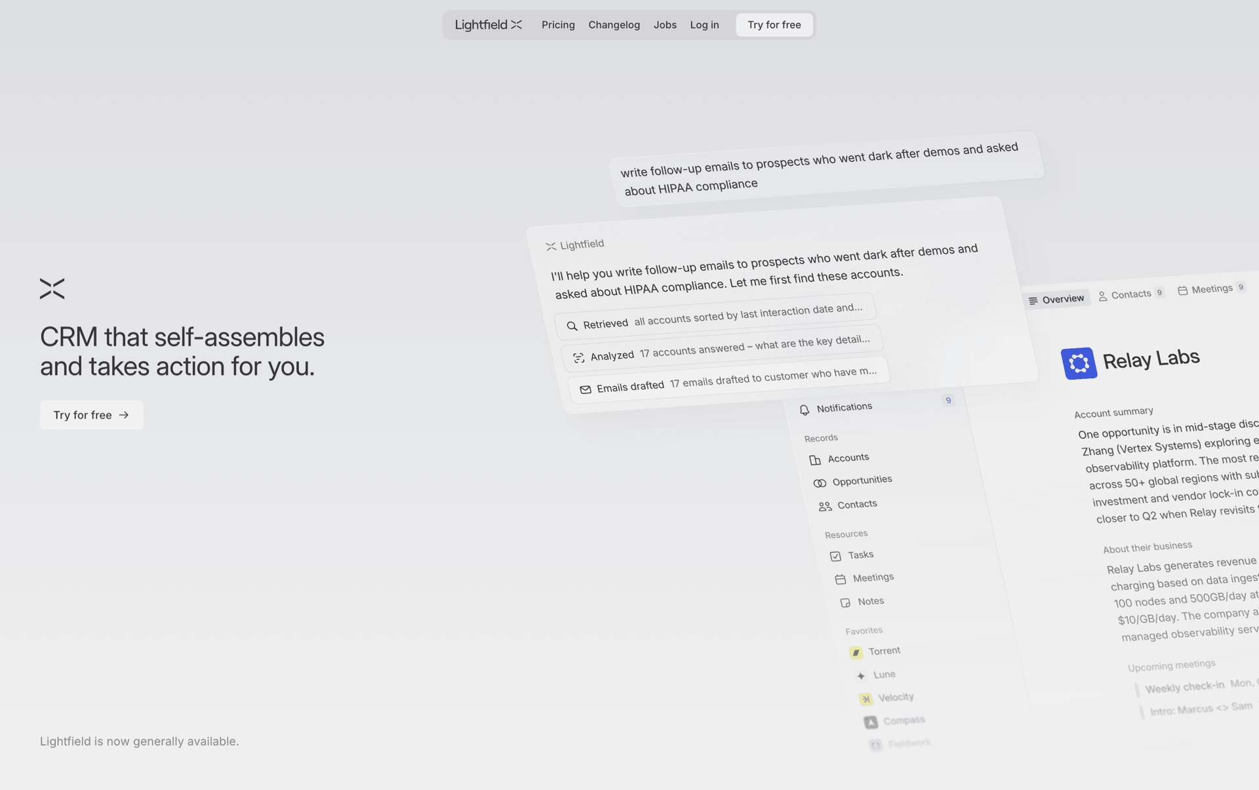Click the hero Try for free arrow button
The width and height of the screenshot is (1259, 790).
(x=91, y=415)
